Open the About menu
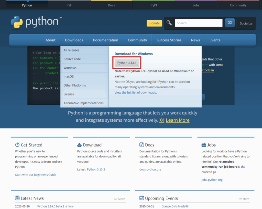262x209 pixels. (50, 40)
